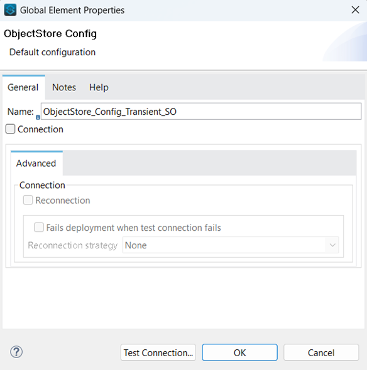Select the General tab
This screenshot has width=367, height=370.
click(x=23, y=87)
